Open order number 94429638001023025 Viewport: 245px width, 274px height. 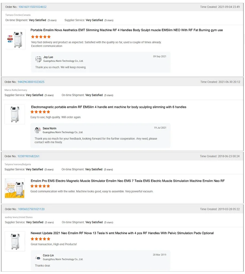[x=31, y=82]
